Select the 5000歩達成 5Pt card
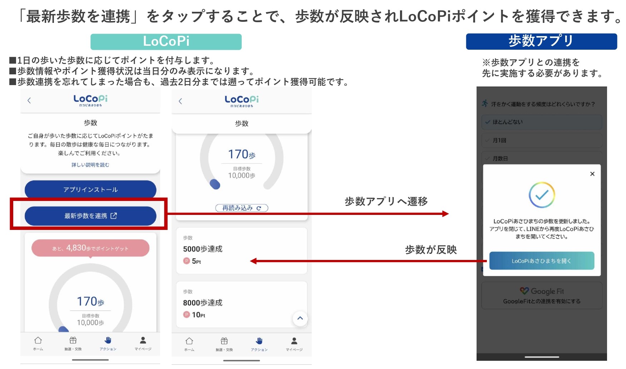This screenshot has width=626, height=369. pos(242,251)
